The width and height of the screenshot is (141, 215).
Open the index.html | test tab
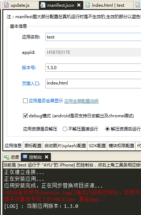coord(108,5)
